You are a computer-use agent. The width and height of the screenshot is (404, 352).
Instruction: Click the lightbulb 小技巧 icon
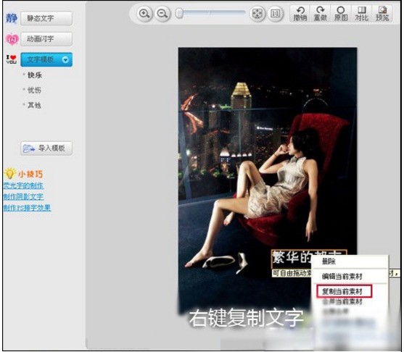tap(9, 173)
